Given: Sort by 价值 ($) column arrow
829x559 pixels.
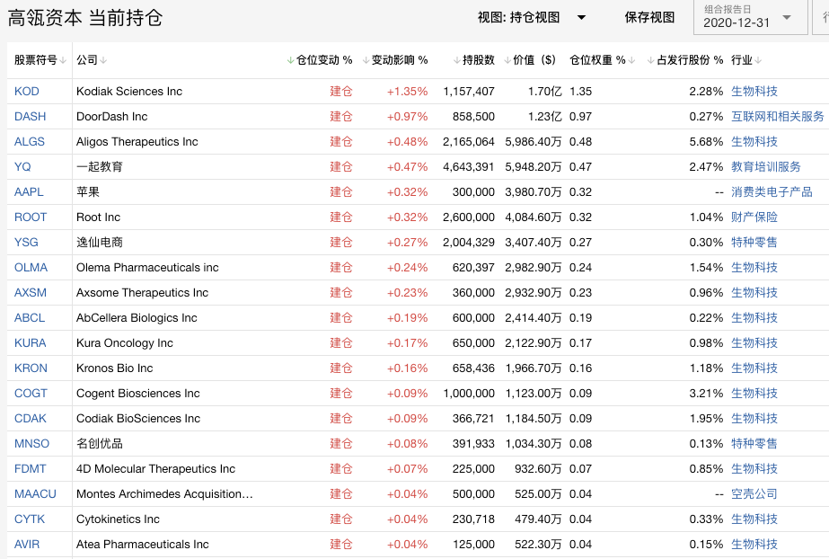Looking at the screenshot, I should pyautogui.click(x=507, y=61).
